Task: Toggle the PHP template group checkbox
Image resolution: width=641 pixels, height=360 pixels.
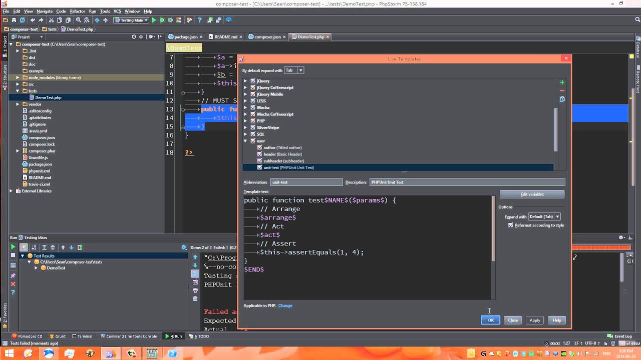Action: (253, 121)
